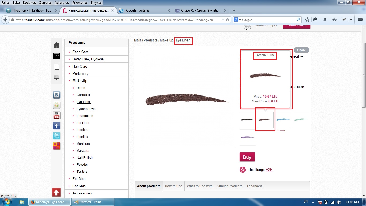Show the bookmarks list icon
Image resolution: width=366 pixels, height=206 pixels.
[x=315, y=20]
